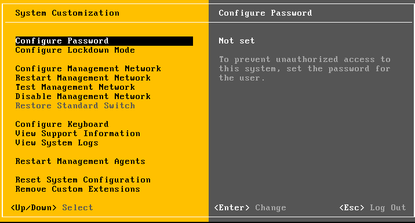Select Disable Management Network
The image size is (415, 223).
(x=83, y=97)
